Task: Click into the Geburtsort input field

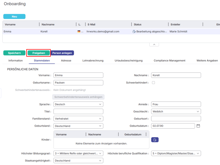Action: coord(176,119)
